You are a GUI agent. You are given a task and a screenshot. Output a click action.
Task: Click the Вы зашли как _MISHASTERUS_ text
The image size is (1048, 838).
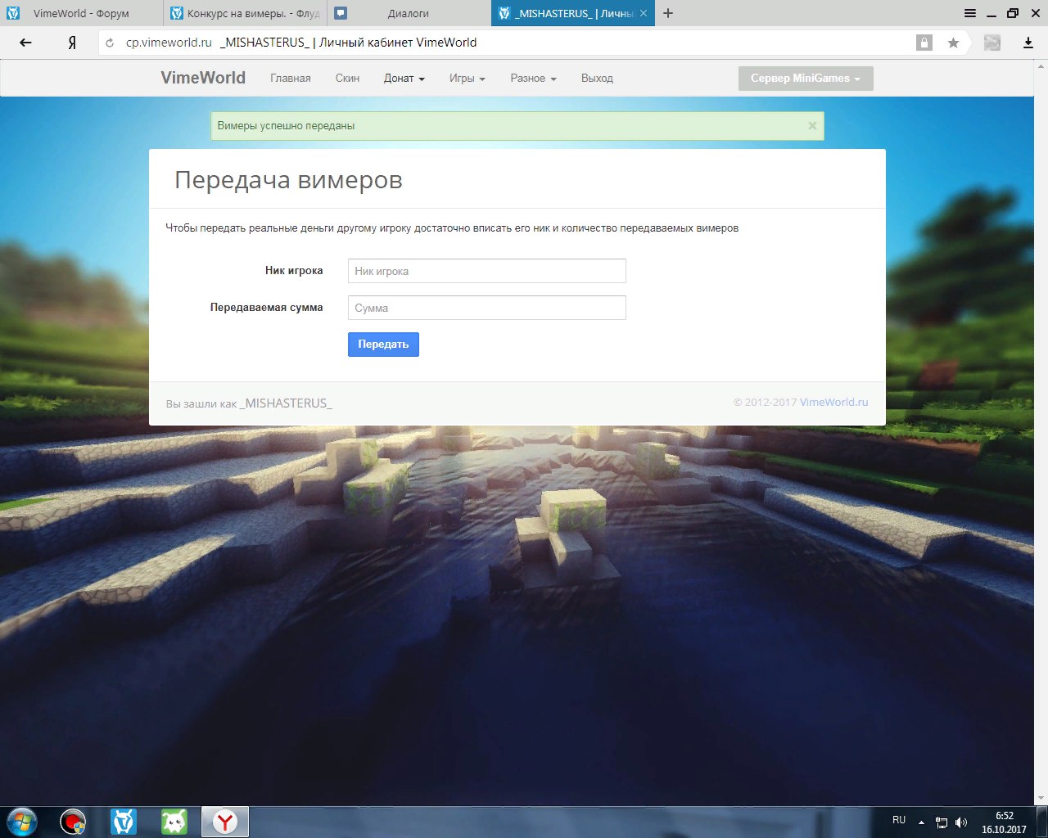(249, 403)
